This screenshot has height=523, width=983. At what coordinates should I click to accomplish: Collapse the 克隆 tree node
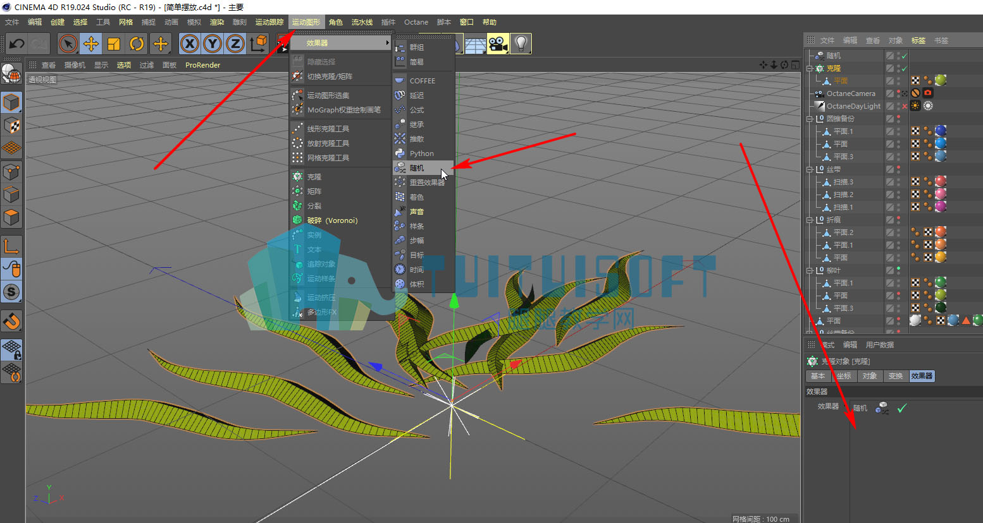810,68
